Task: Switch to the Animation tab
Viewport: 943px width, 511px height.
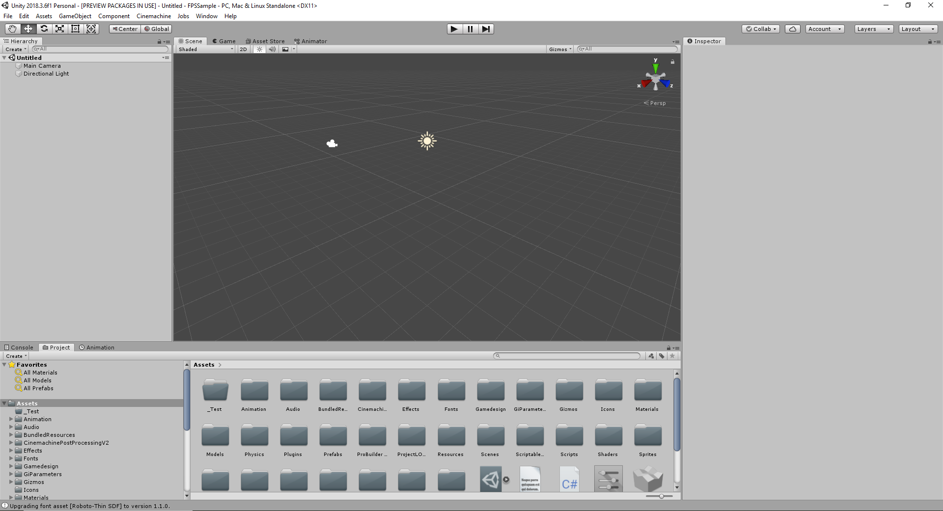Action: tap(97, 348)
